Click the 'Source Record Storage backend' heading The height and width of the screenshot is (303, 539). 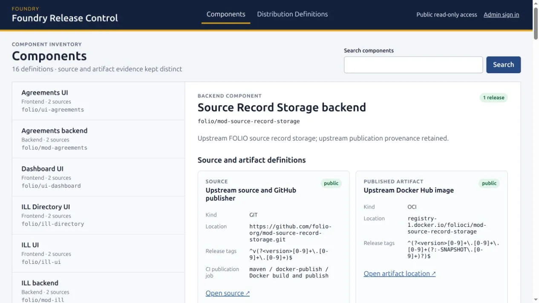[x=282, y=107]
